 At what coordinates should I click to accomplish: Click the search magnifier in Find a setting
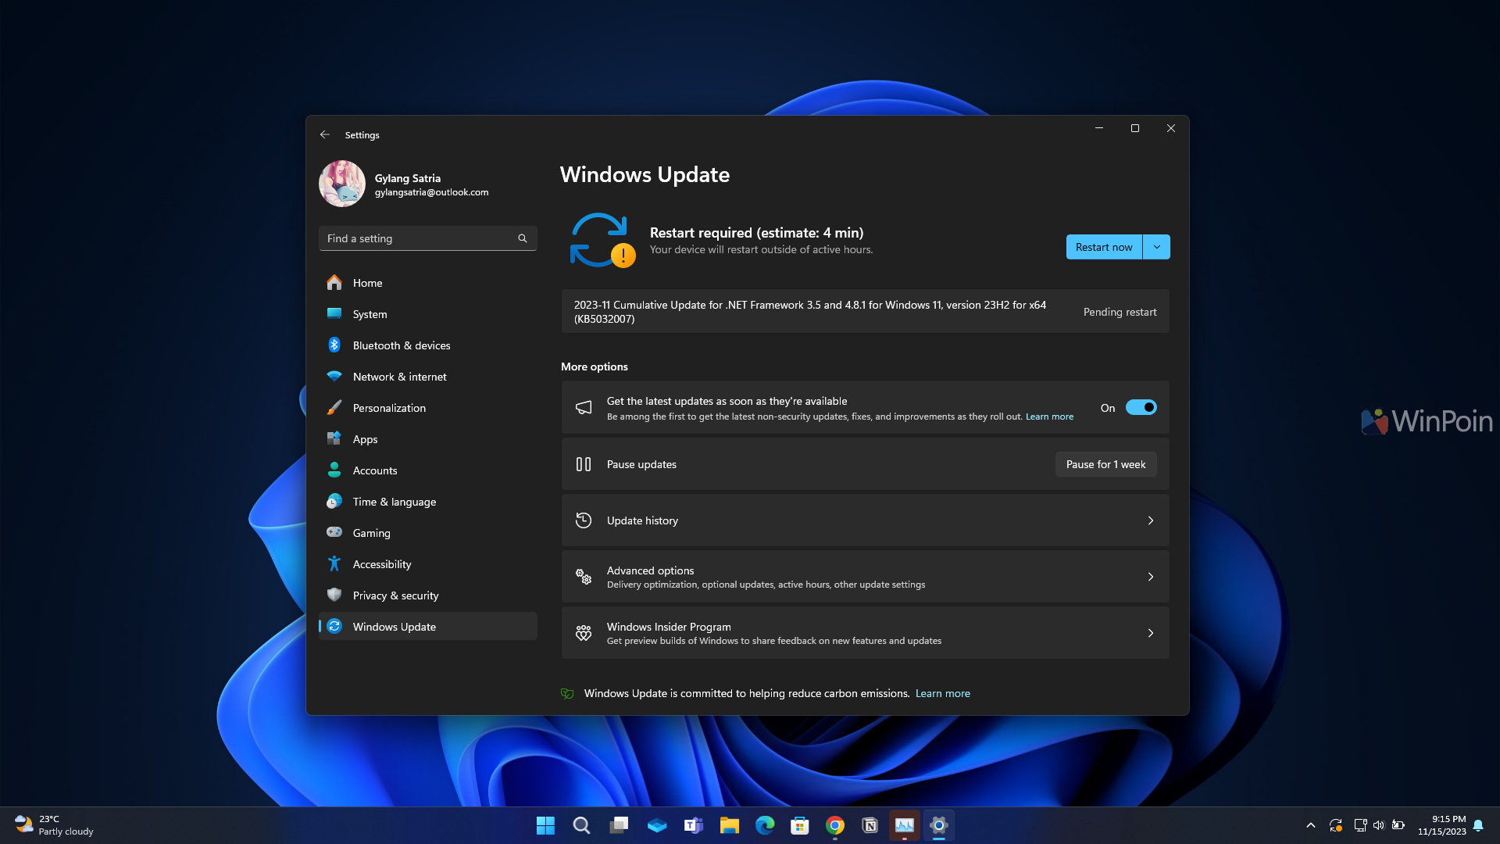(x=523, y=238)
